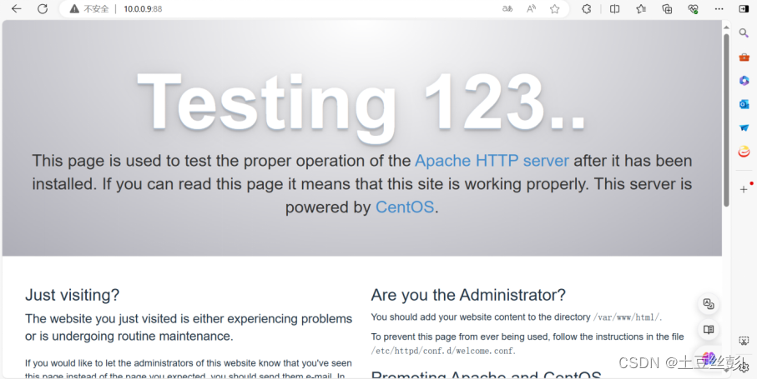Open the red-orange swirl sidebar icon
757x379 pixels.
pyautogui.click(x=744, y=152)
